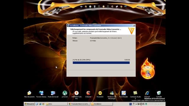
Task: Open CCleaner desktop shortcut
Action: (88, 94)
